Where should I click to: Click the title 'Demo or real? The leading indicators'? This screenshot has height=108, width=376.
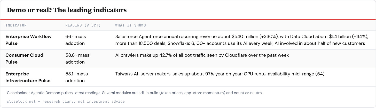(67, 10)
